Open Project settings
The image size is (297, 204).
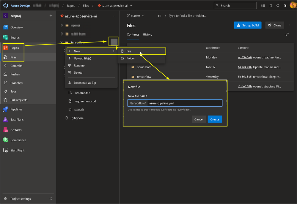pyautogui.click(x=21, y=199)
